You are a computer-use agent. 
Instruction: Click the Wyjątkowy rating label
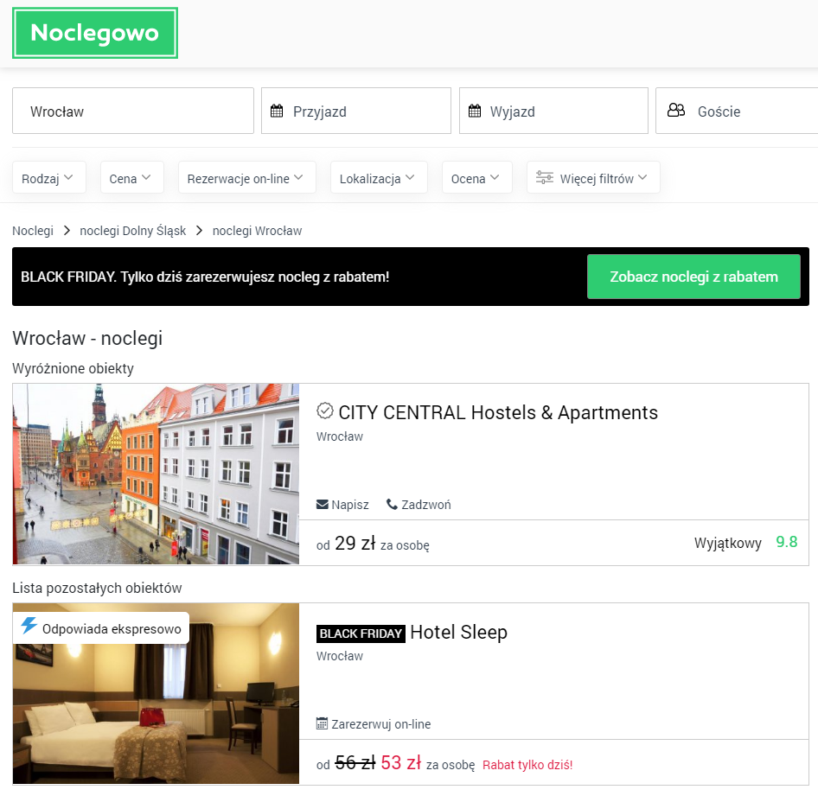pyautogui.click(x=728, y=543)
